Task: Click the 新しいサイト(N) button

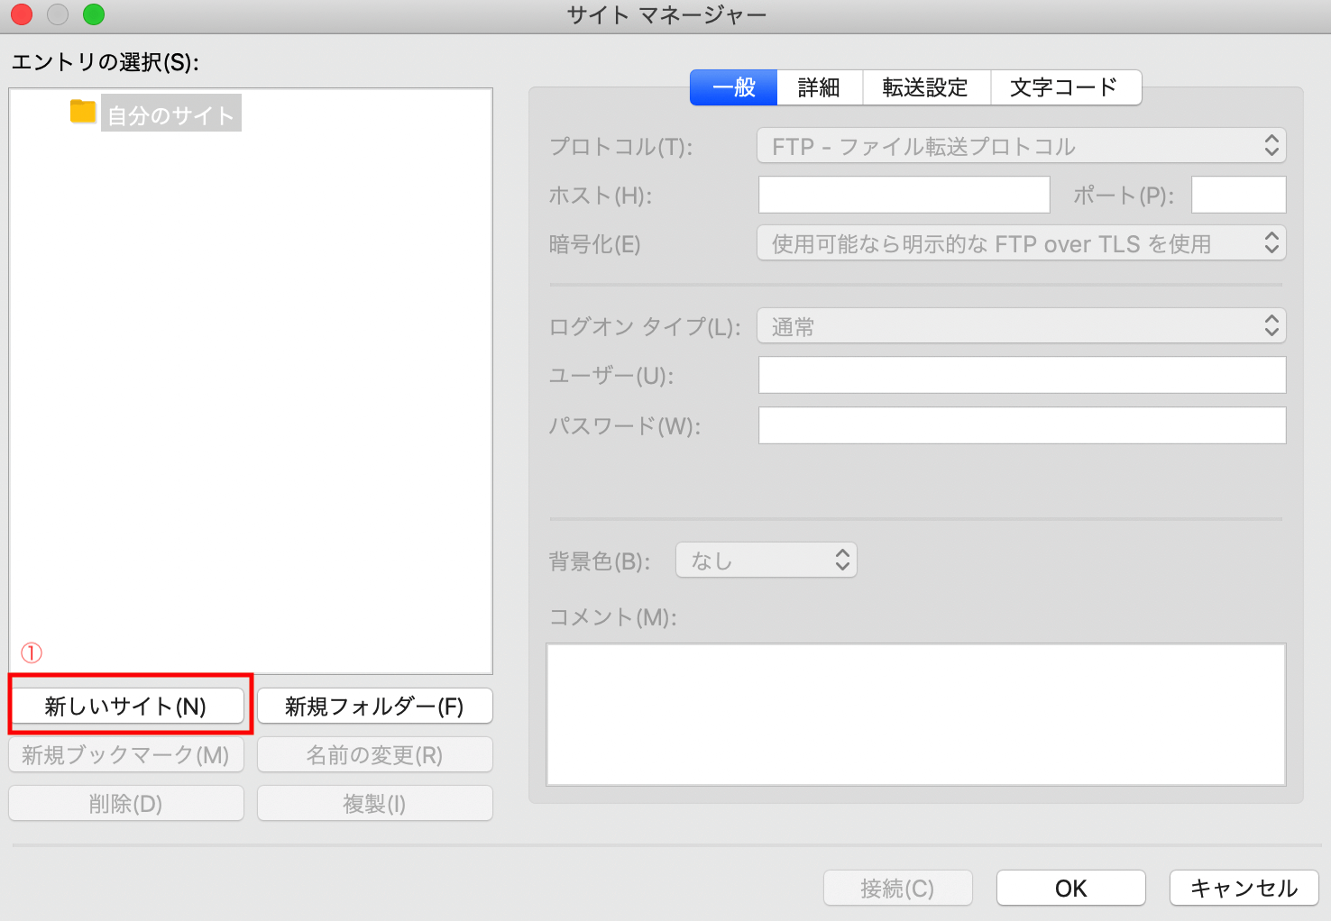Action: click(126, 706)
